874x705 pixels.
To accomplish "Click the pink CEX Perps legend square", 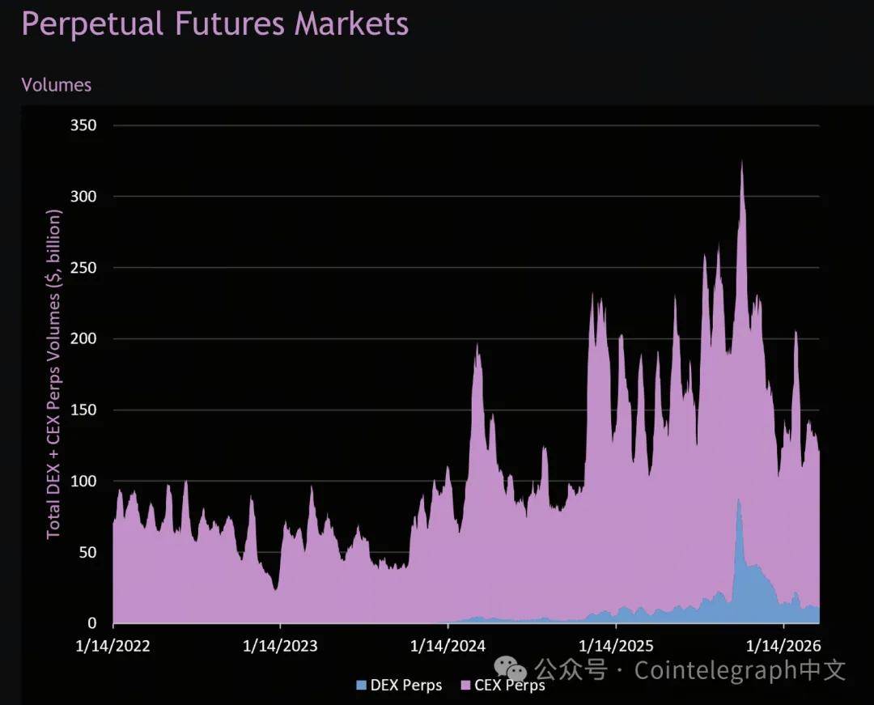I will 465,686.
